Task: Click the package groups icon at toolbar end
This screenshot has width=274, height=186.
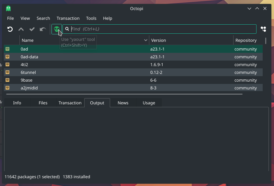Action: pyautogui.click(x=263, y=29)
